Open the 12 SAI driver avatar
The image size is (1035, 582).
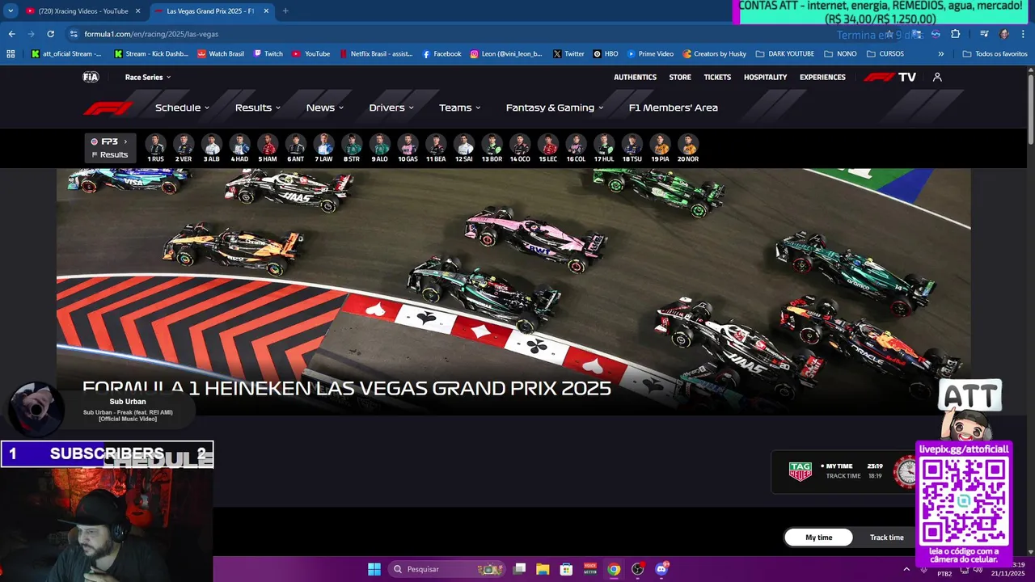(464, 148)
